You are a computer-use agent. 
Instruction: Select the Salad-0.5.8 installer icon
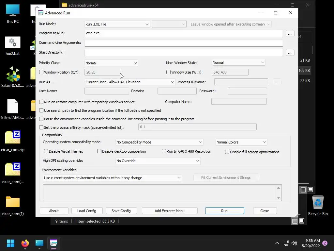(13, 77)
